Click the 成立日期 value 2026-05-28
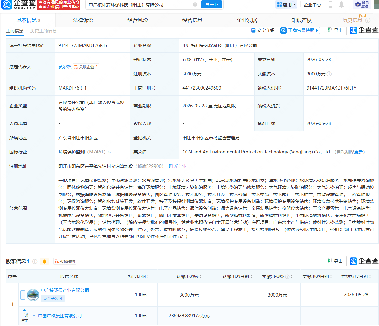Screen dimensions: 379x326 coord(319,60)
